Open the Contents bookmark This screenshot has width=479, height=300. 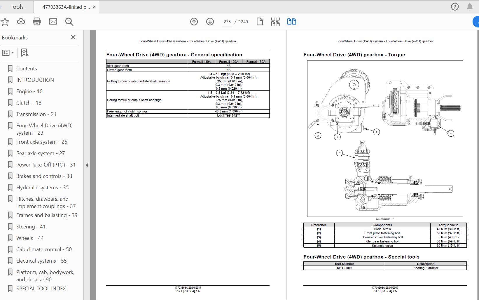(27, 69)
